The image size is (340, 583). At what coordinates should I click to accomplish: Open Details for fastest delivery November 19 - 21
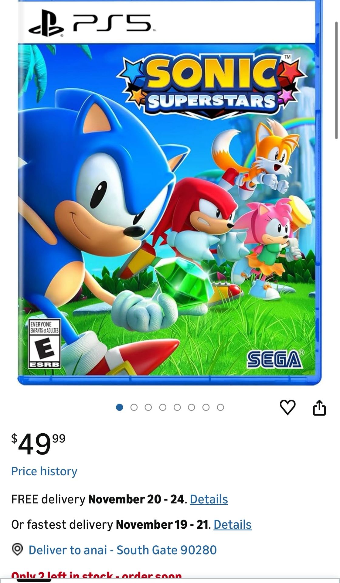pyautogui.click(x=233, y=524)
